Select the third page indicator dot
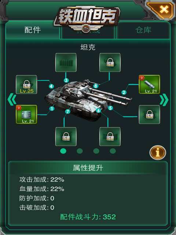The width and height of the screenshot is (176, 235). tap(96, 151)
